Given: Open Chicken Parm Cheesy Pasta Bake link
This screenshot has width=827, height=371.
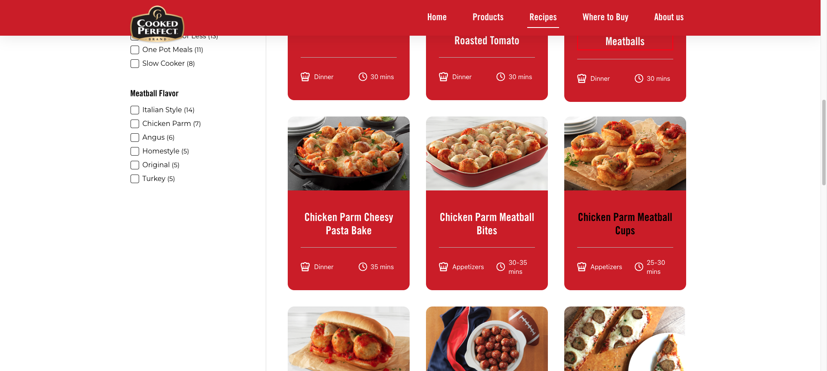Looking at the screenshot, I should (x=348, y=224).
